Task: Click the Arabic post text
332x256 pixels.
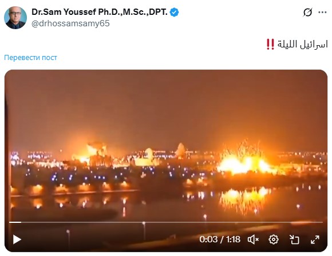Action: (302, 45)
